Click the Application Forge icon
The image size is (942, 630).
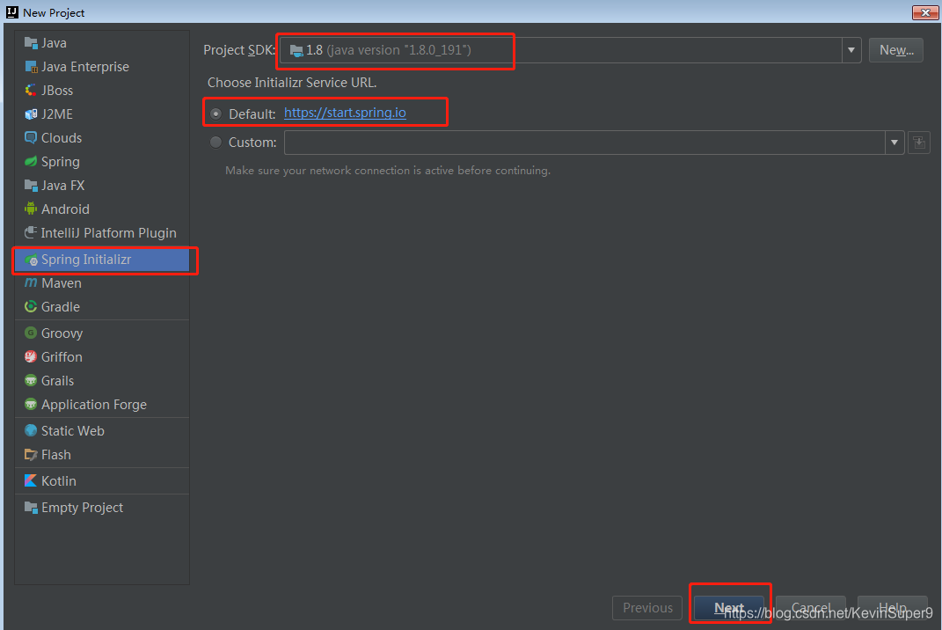tap(31, 405)
